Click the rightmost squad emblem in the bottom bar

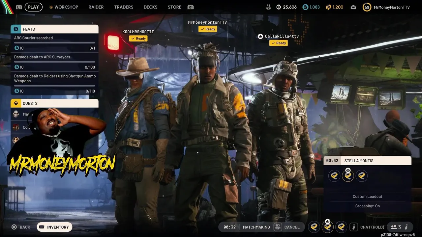click(x=341, y=227)
